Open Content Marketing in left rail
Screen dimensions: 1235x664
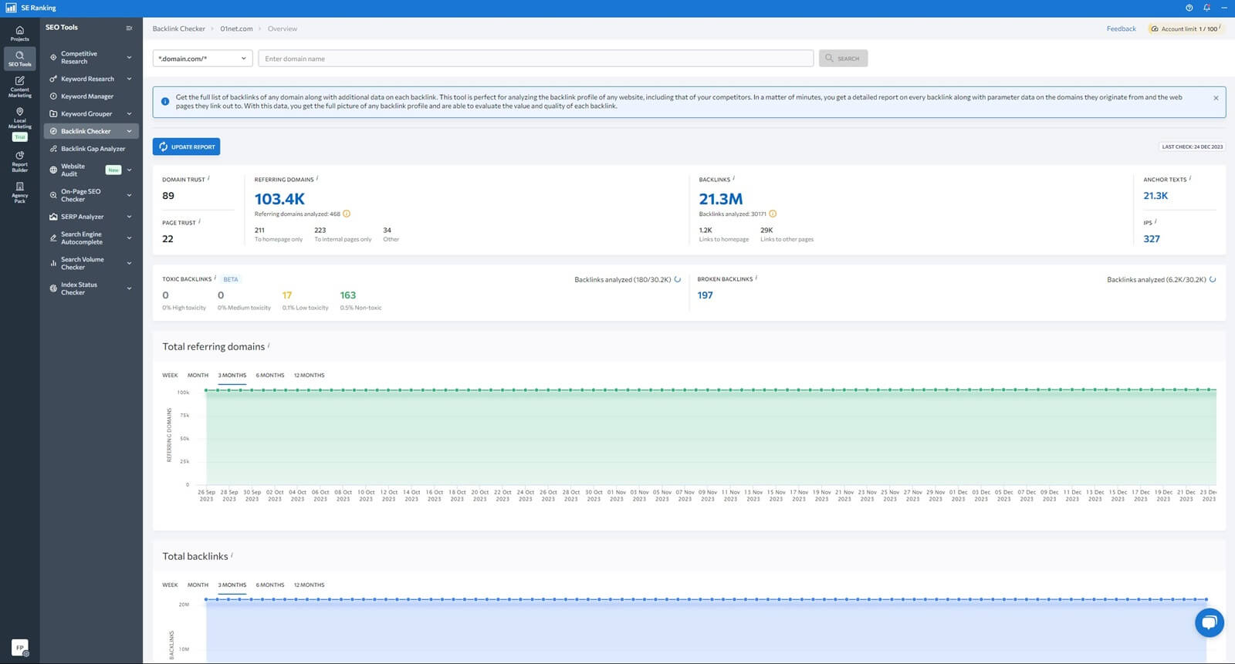[x=20, y=87]
